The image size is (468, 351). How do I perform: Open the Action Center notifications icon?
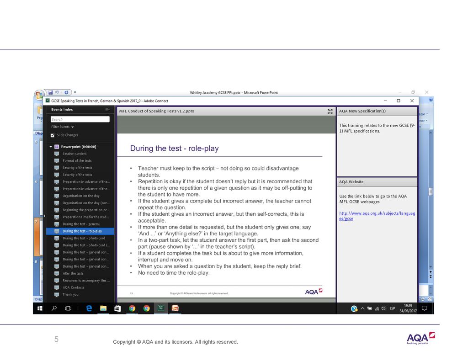click(x=424, y=308)
